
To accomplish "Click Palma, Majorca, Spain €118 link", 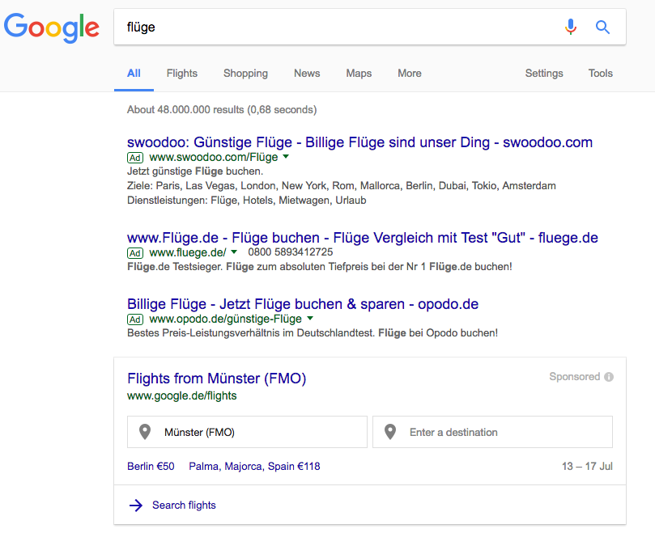I will 254,466.
